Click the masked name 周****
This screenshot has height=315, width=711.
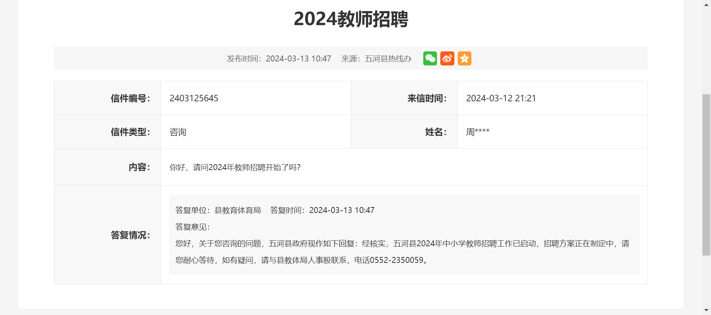[x=478, y=132]
